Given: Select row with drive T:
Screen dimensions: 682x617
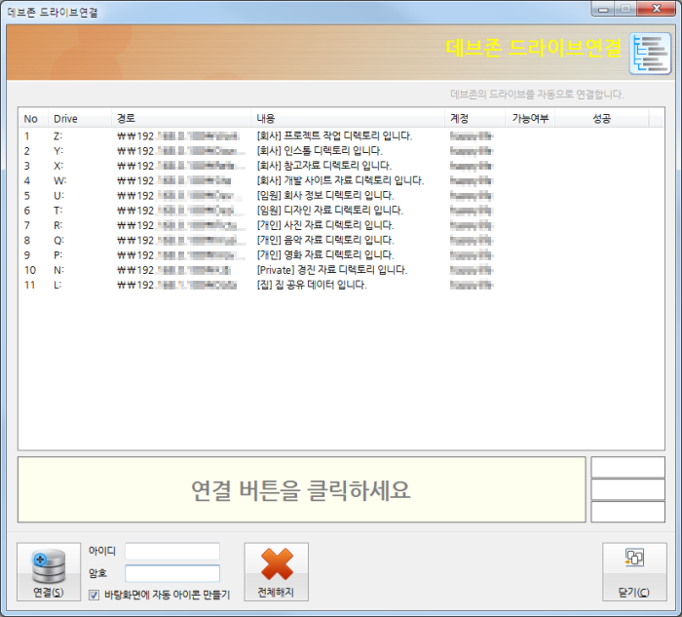Looking at the screenshot, I should (341, 211).
